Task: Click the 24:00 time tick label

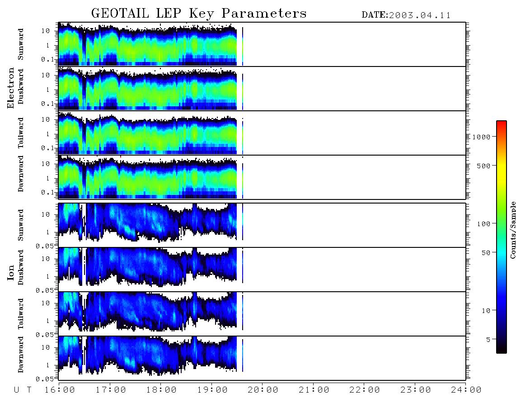Action: pos(466,390)
